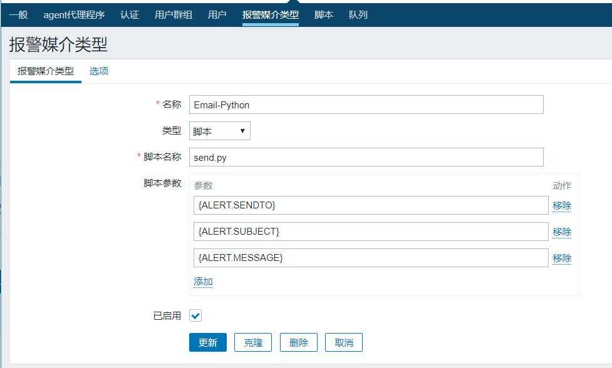Image resolution: width=612 pixels, height=368 pixels.
Task: Go to the 认证 section
Action: [x=130, y=15]
